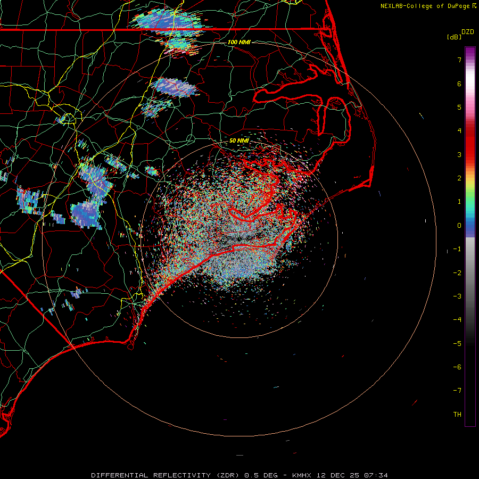
Task: Click the 0 value on the color scale
Action: click(459, 226)
